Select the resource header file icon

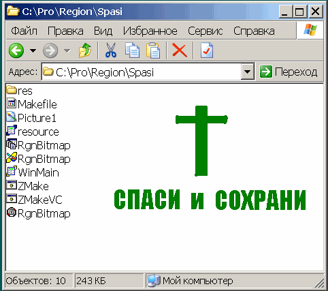click(12, 130)
